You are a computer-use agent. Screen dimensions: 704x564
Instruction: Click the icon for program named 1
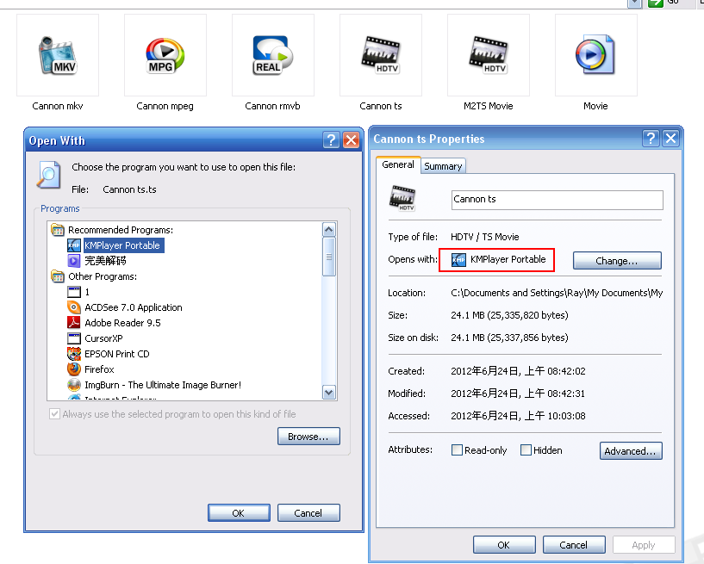point(73,292)
